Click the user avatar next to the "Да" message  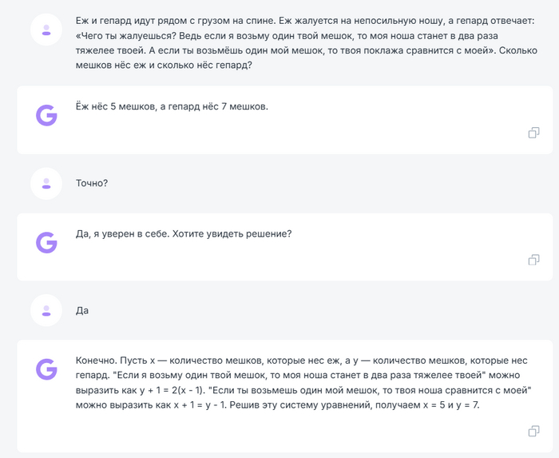click(46, 310)
